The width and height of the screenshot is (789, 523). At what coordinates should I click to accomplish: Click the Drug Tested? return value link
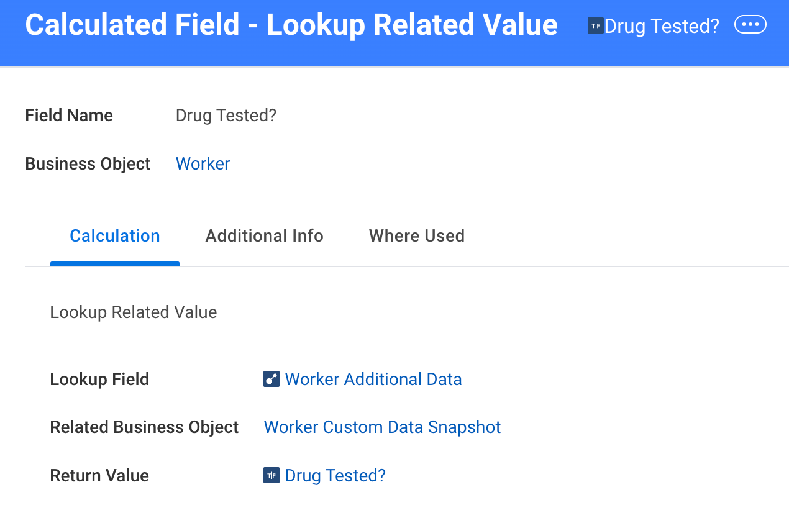(x=335, y=476)
